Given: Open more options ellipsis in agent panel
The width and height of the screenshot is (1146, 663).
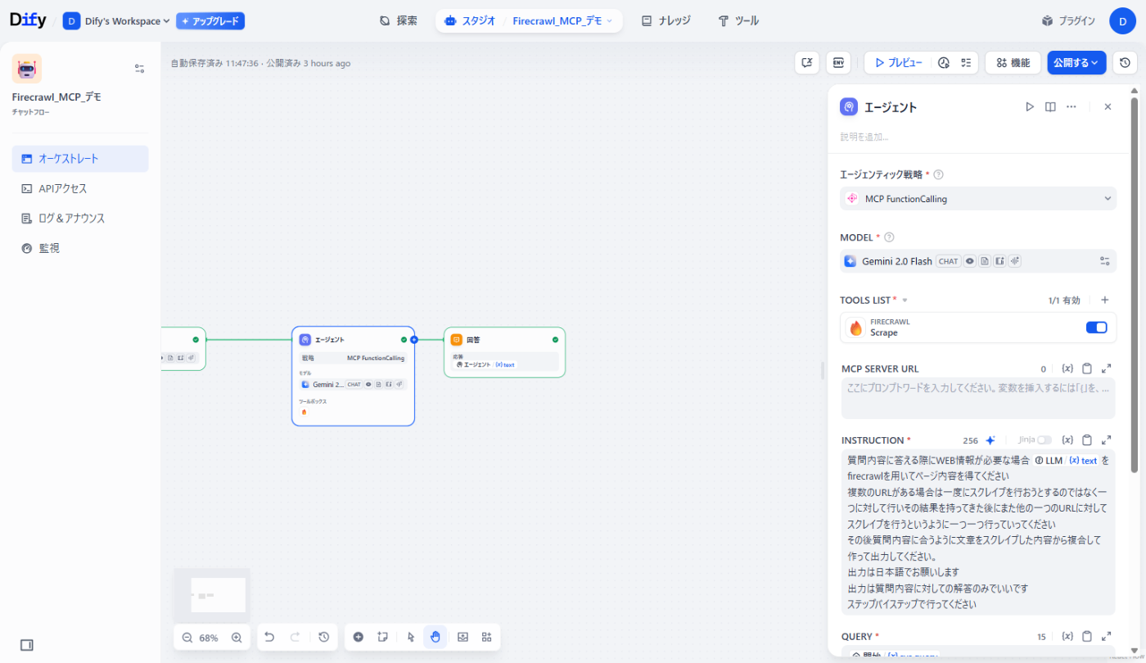Looking at the screenshot, I should click(x=1072, y=106).
